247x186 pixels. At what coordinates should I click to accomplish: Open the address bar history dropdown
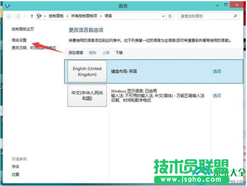tap(163, 16)
